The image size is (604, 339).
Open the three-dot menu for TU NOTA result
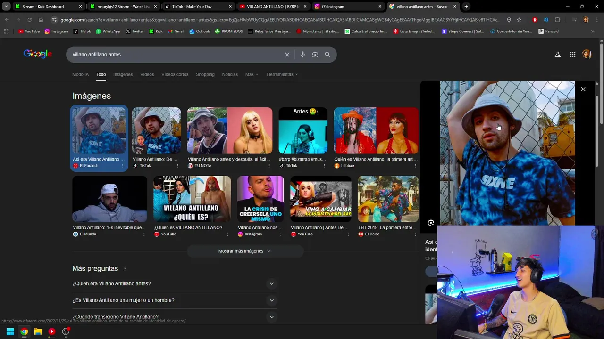[x=269, y=166]
